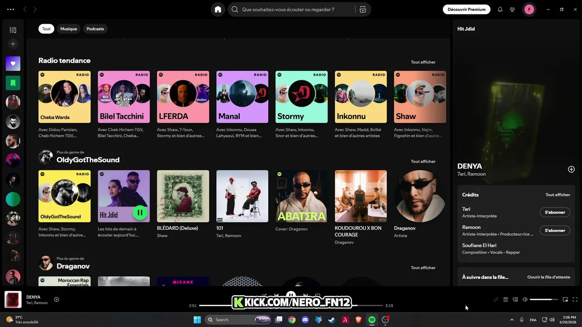Click Soufiane El Hari credit
The image size is (582, 327).
[479, 245]
